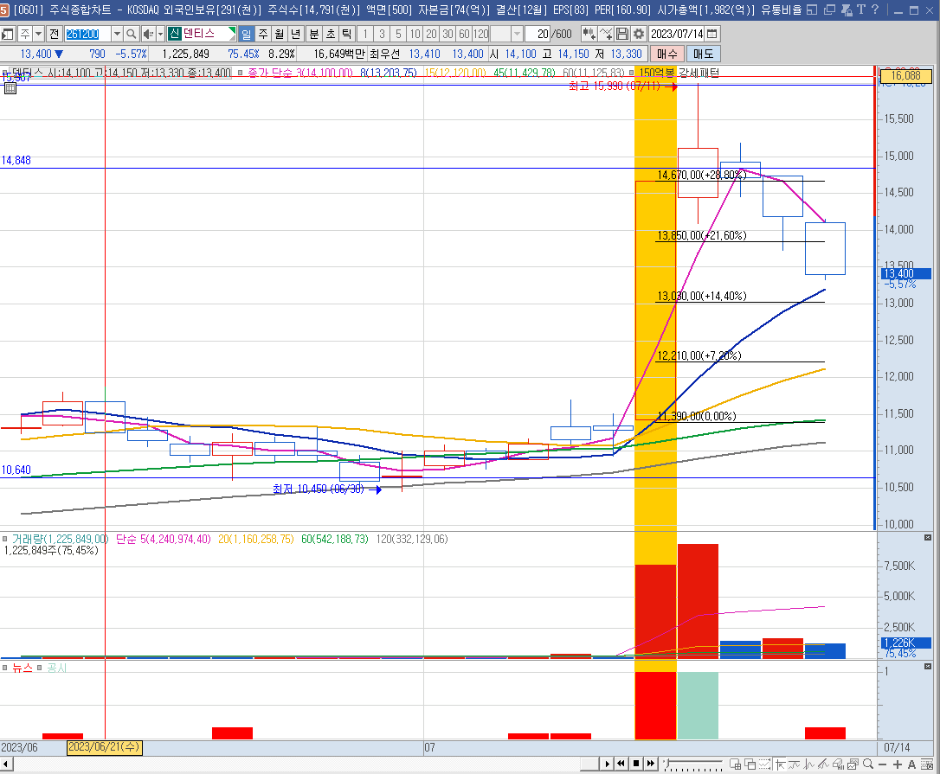Click the candle count field 20

(538, 34)
